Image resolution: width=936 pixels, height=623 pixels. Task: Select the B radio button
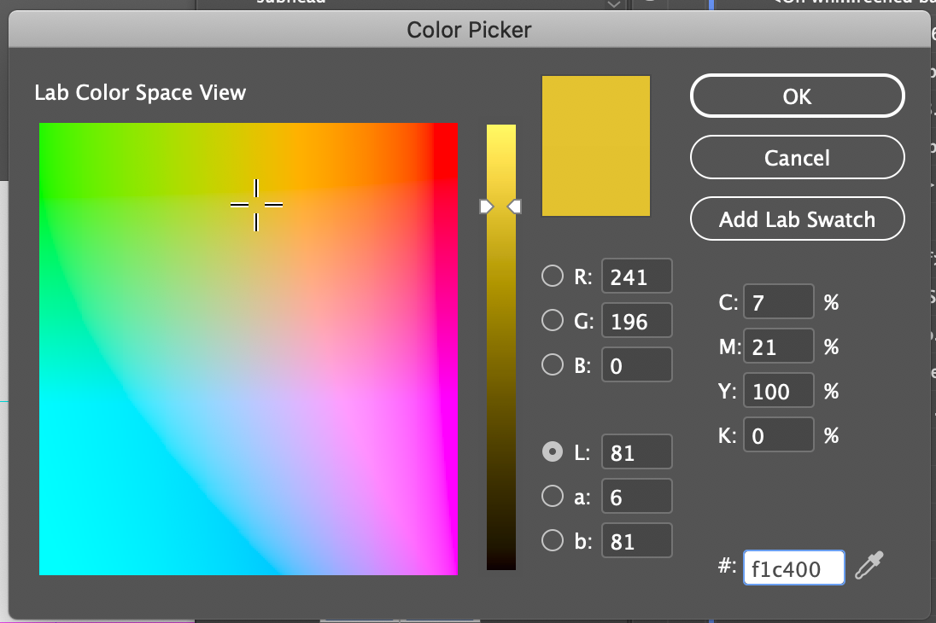coord(553,364)
